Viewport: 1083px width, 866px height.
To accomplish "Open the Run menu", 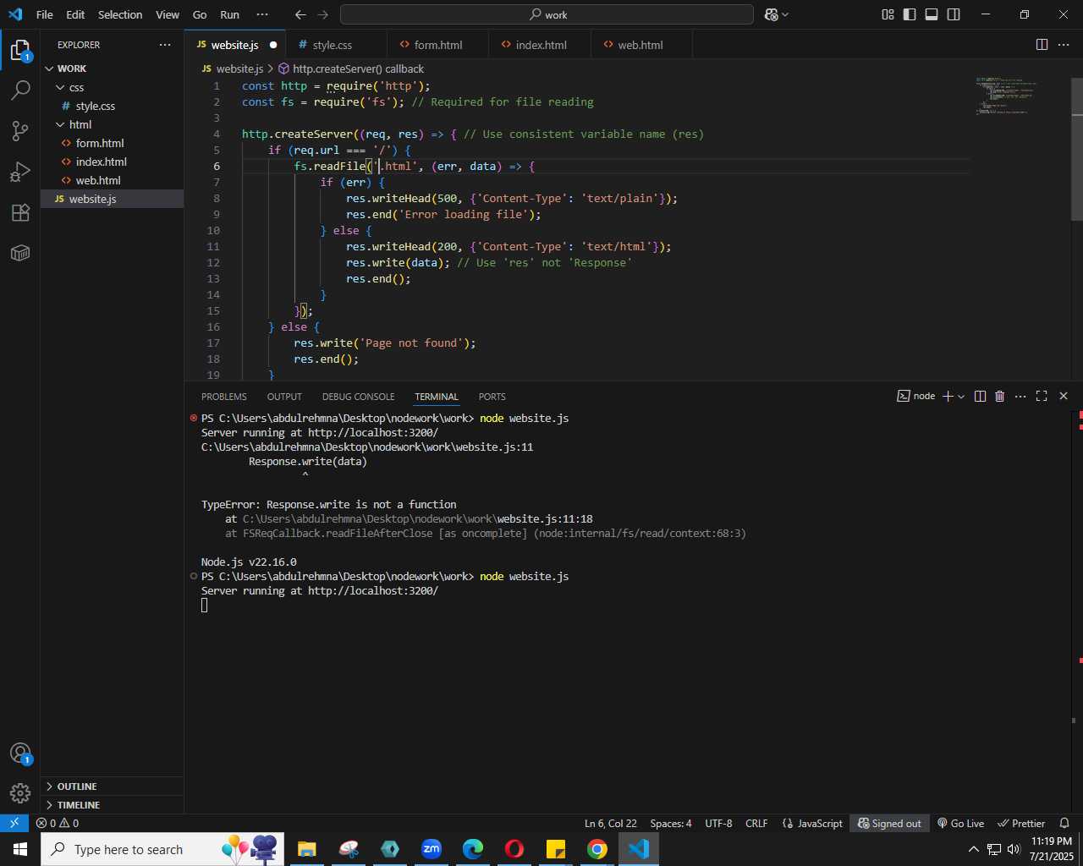I will [x=229, y=14].
